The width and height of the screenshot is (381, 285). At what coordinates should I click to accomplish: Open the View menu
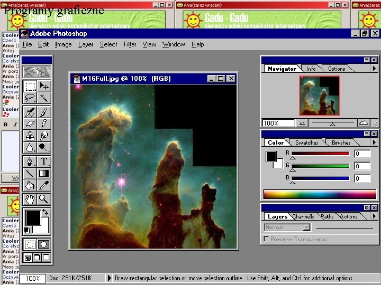149,44
